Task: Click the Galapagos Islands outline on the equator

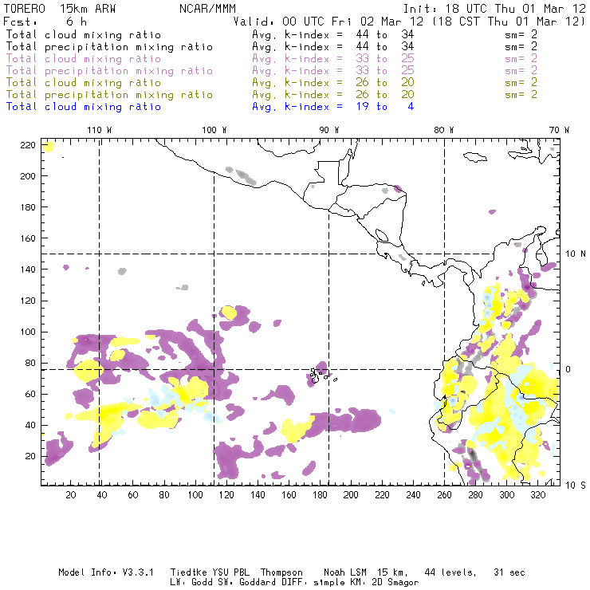Action: click(319, 372)
